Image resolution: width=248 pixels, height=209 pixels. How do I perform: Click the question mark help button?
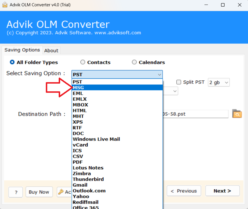16,192
